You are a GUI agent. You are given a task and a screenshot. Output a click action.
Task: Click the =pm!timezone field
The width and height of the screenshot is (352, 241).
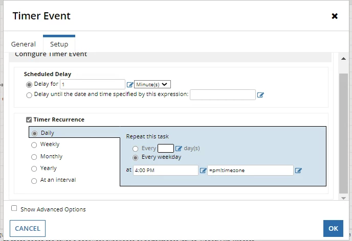(x=250, y=171)
